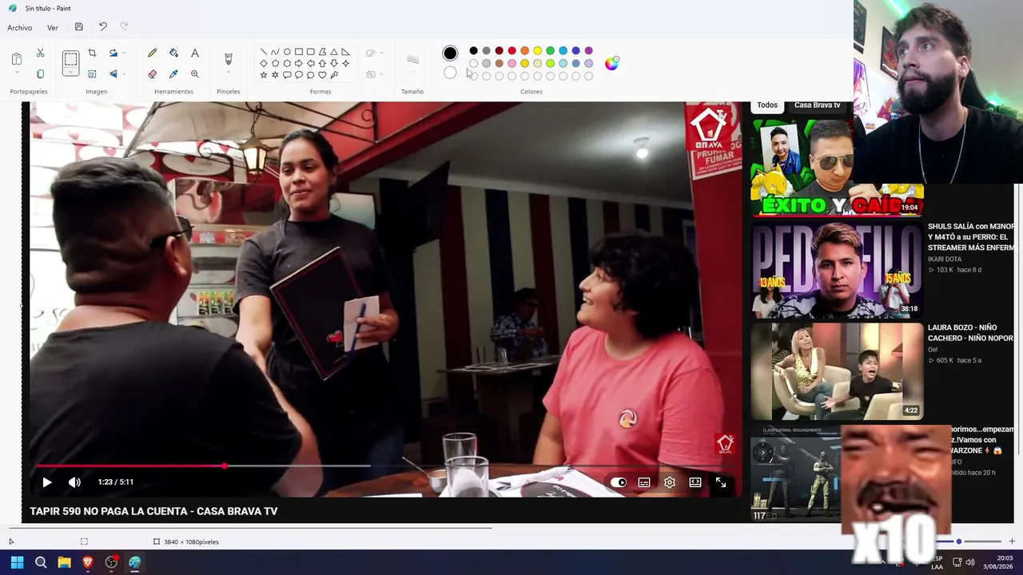Screen dimensions: 1023x575
Task: Pick the Line shape
Action: 264,52
